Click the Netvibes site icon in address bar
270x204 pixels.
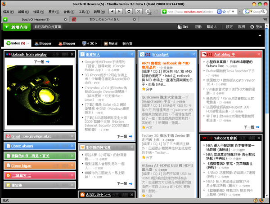pos(164,12)
